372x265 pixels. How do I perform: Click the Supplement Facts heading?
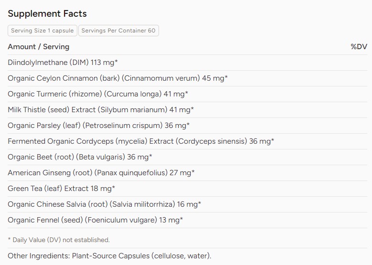point(47,13)
